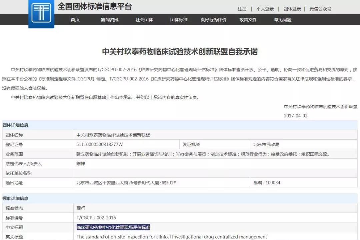This screenshot has height=240, width=360.
Task: Open 个人登录 link
Action: pyautogui.click(x=265, y=9)
